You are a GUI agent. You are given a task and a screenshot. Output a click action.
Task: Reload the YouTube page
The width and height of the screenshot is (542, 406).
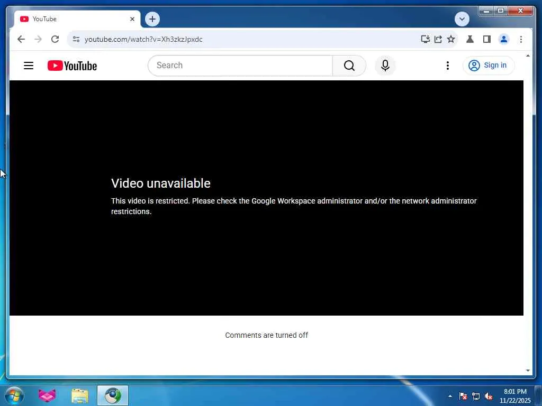pyautogui.click(x=55, y=39)
